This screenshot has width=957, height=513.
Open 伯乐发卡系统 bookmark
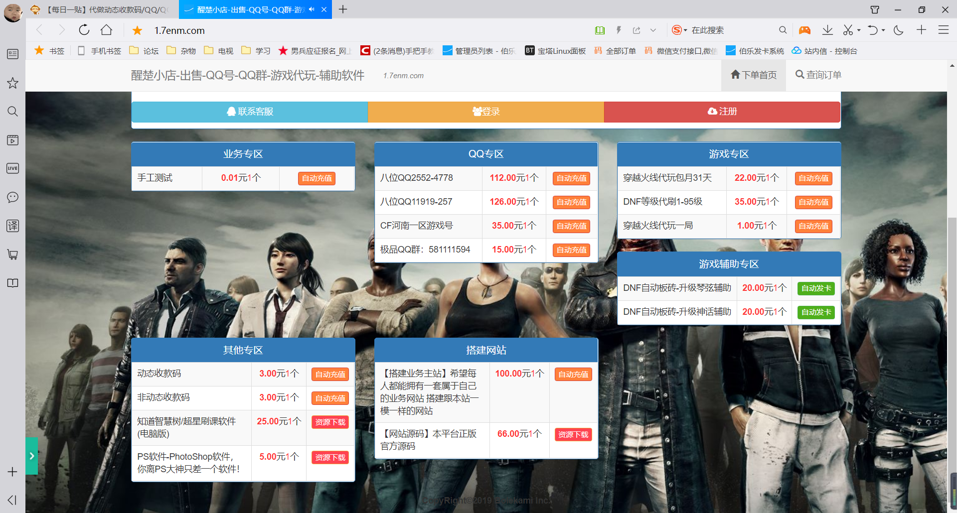[x=755, y=51]
